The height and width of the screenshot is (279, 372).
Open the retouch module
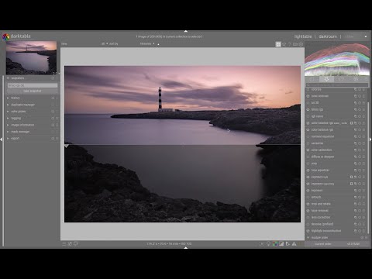click(316, 198)
